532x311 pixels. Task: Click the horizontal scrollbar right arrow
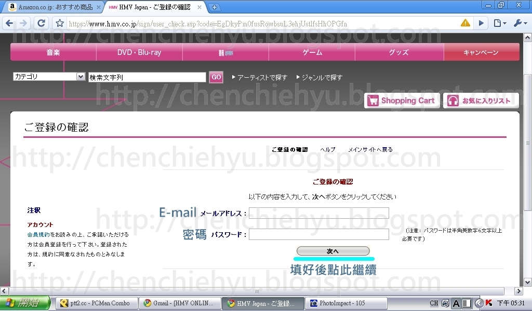(518, 291)
